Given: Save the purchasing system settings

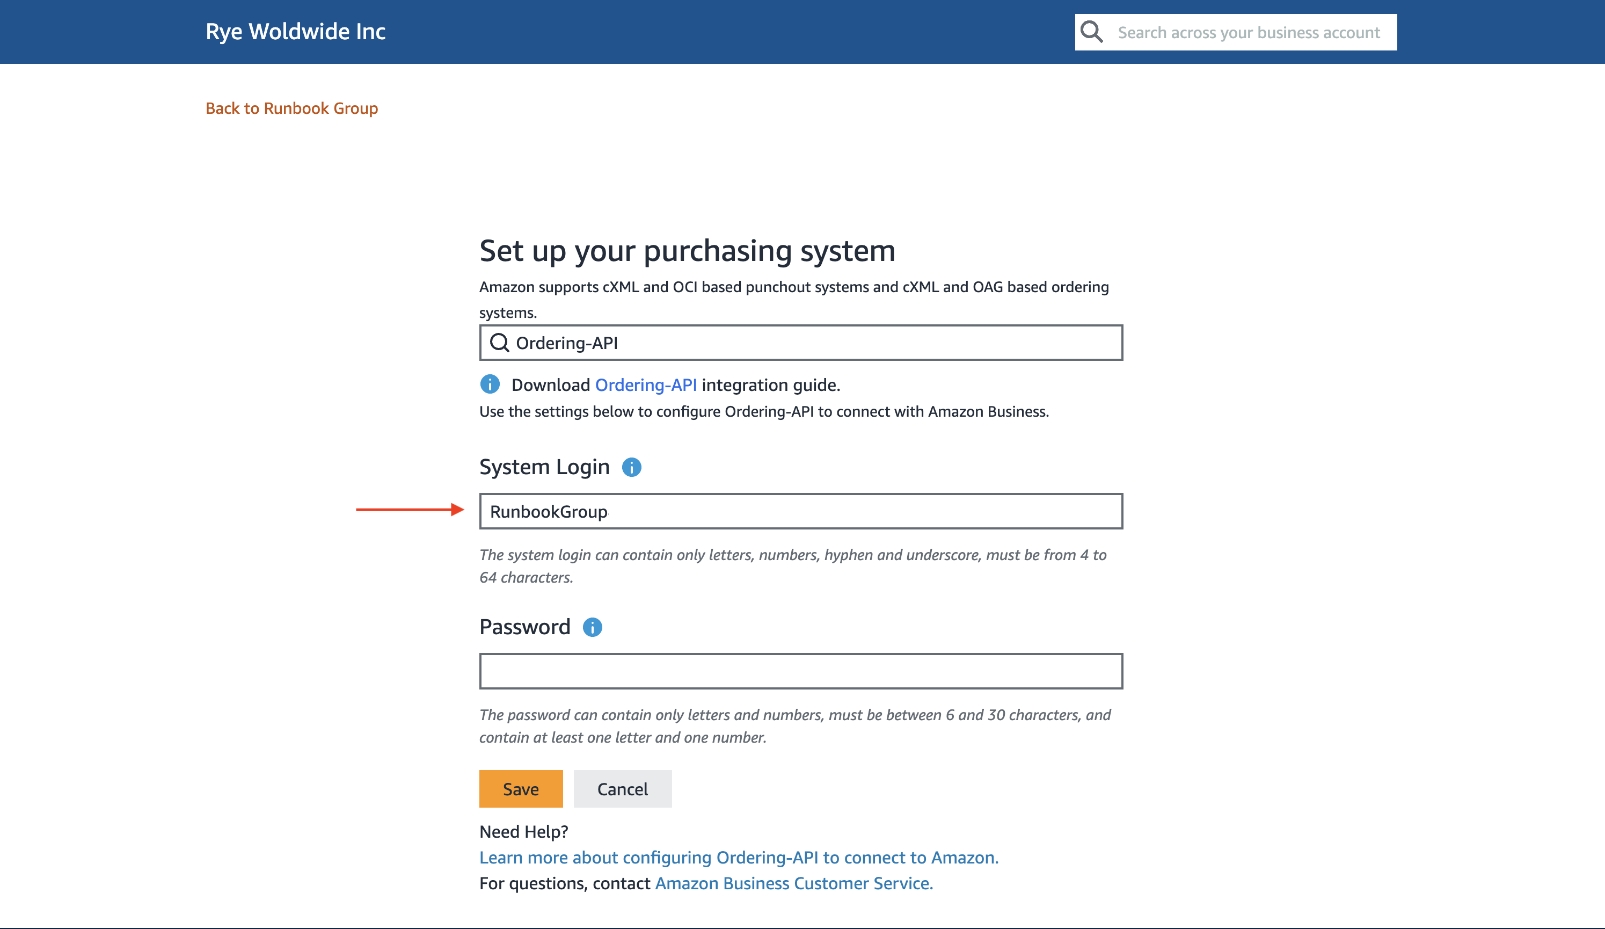Looking at the screenshot, I should (520, 789).
